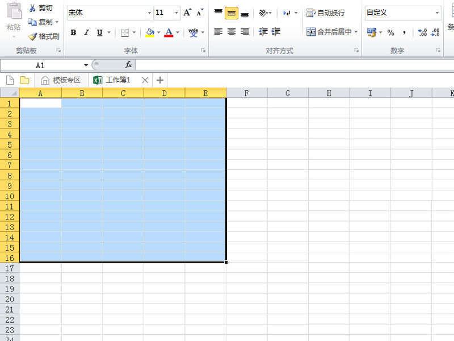Click the new document icon
The height and width of the screenshot is (341, 454).
point(10,80)
